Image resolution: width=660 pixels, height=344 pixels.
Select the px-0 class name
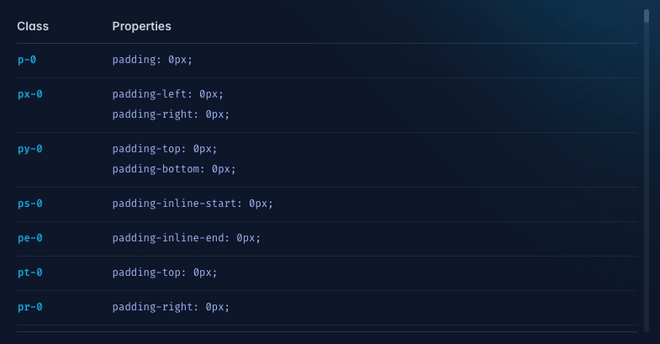tap(29, 94)
